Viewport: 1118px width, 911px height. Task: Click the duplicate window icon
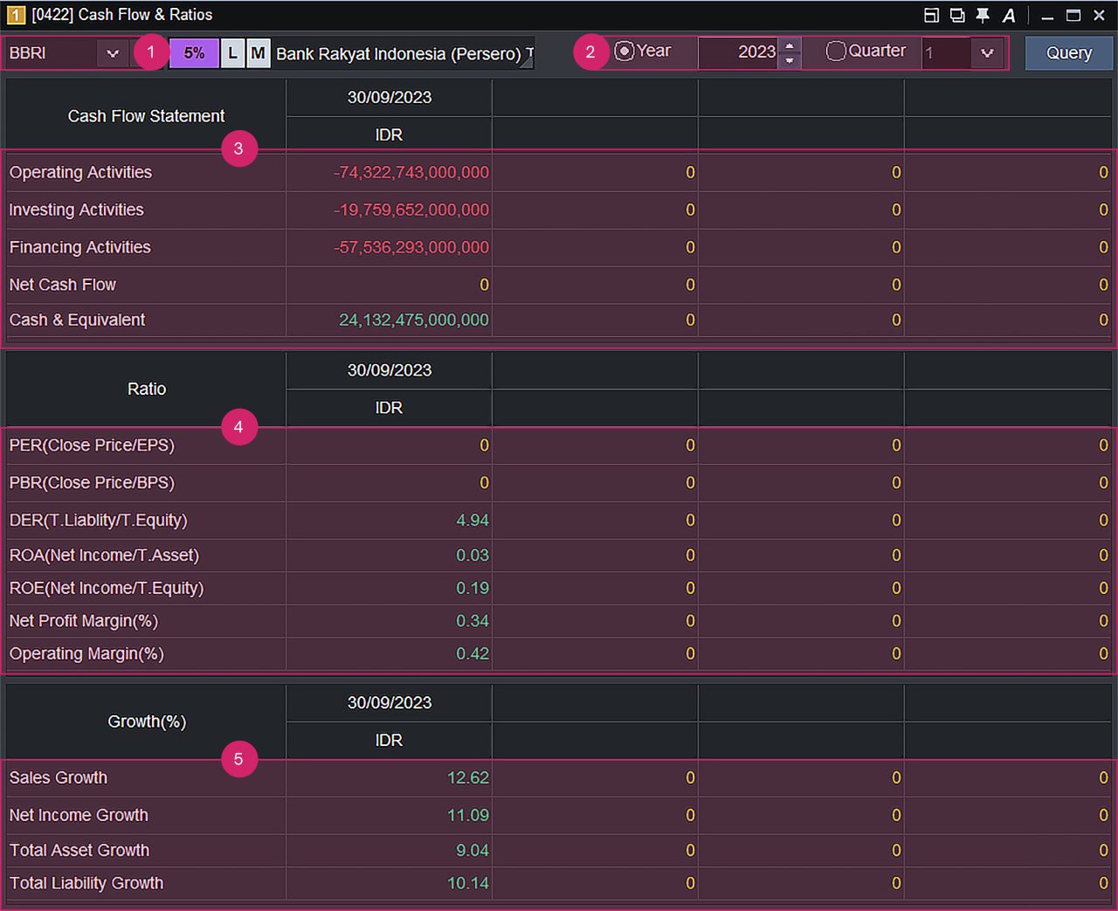pyautogui.click(x=957, y=15)
